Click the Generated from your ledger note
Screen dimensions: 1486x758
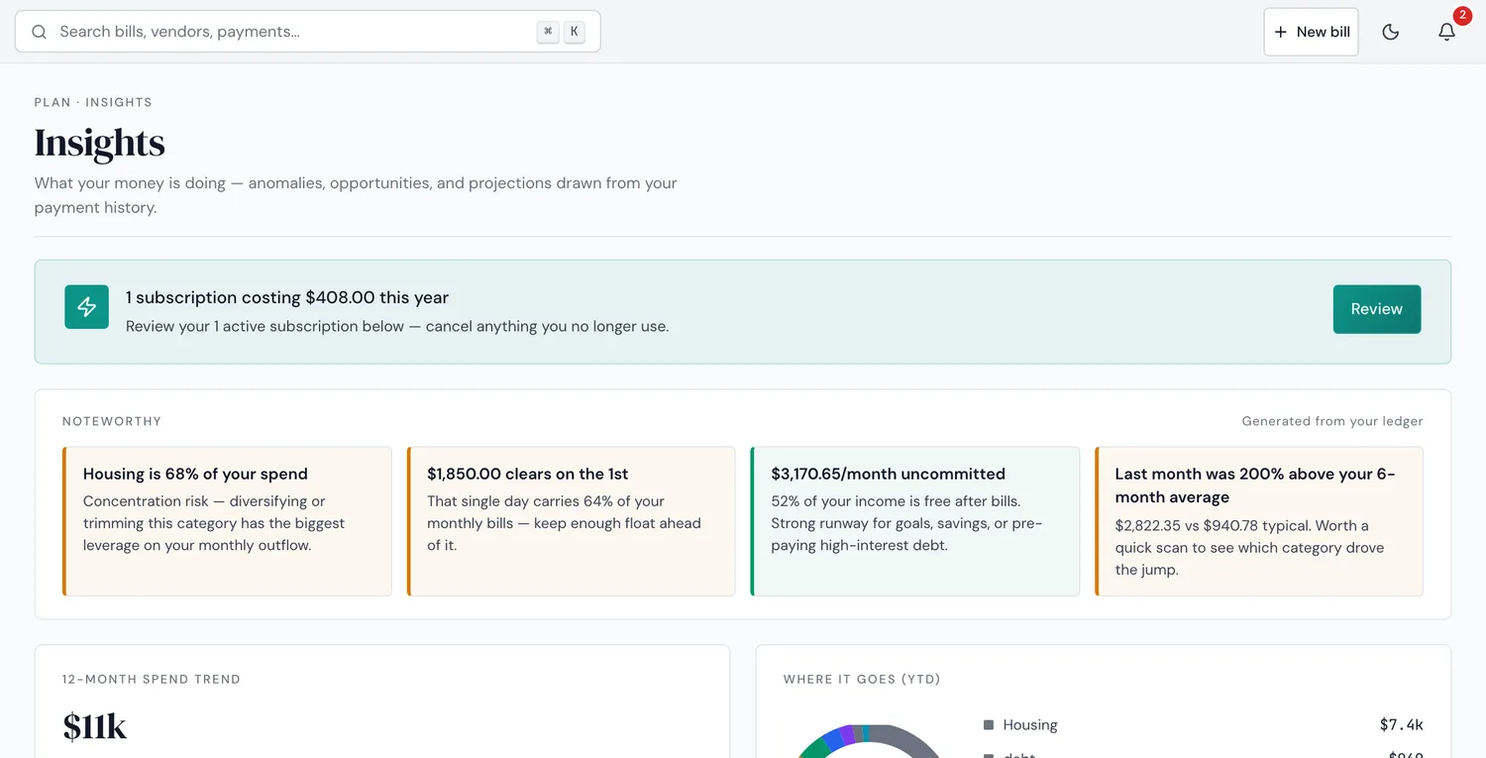click(1332, 421)
